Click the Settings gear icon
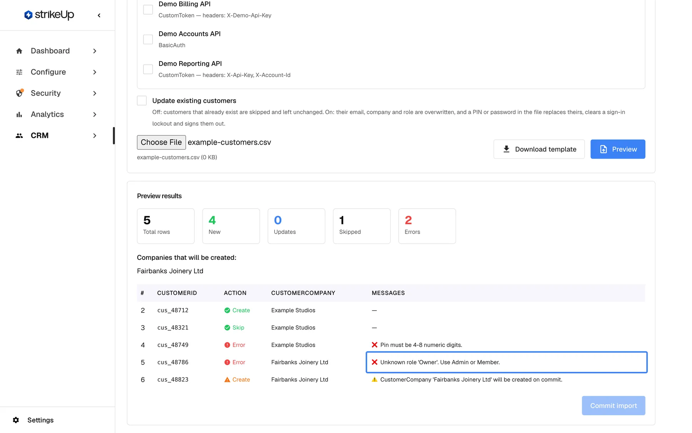Image resolution: width=692 pixels, height=433 pixels. coord(16,420)
